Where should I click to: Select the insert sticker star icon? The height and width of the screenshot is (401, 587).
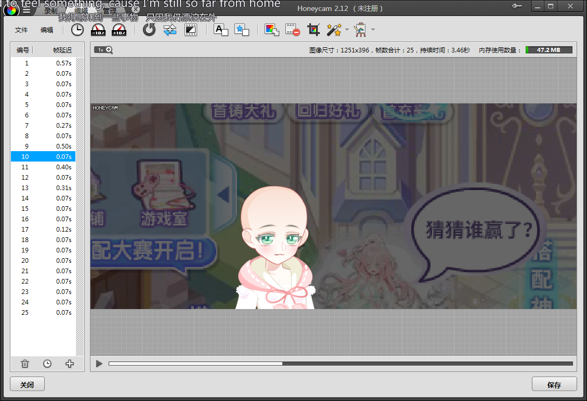(x=242, y=30)
